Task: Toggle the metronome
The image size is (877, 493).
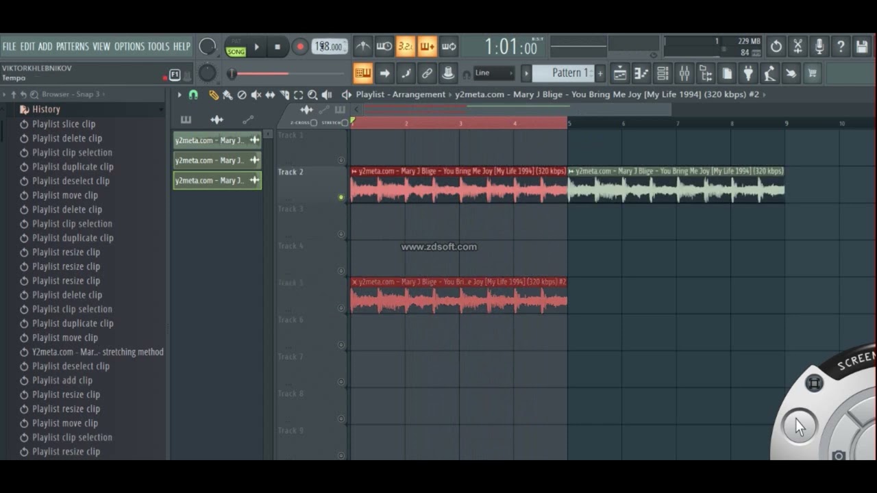Action: [x=363, y=47]
